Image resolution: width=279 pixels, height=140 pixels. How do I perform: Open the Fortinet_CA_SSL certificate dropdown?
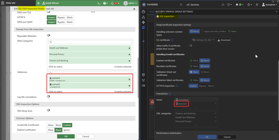coord(203,40)
